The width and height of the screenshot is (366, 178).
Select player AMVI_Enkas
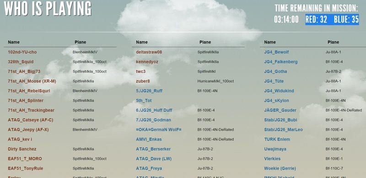(149, 140)
